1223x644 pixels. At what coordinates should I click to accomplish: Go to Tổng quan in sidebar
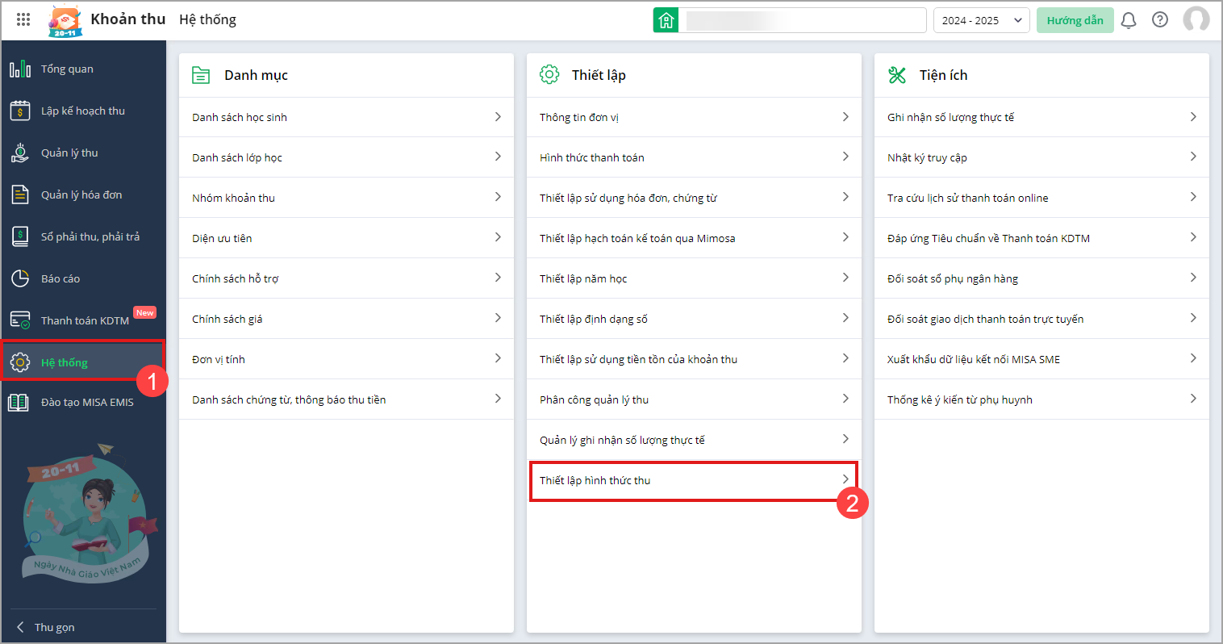pos(84,69)
